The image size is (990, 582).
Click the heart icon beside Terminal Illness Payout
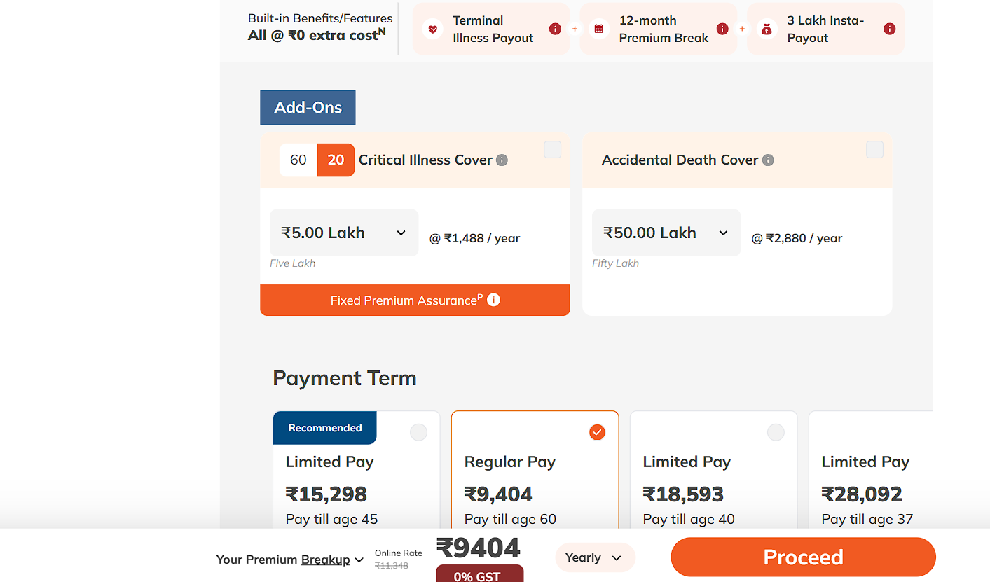433,28
